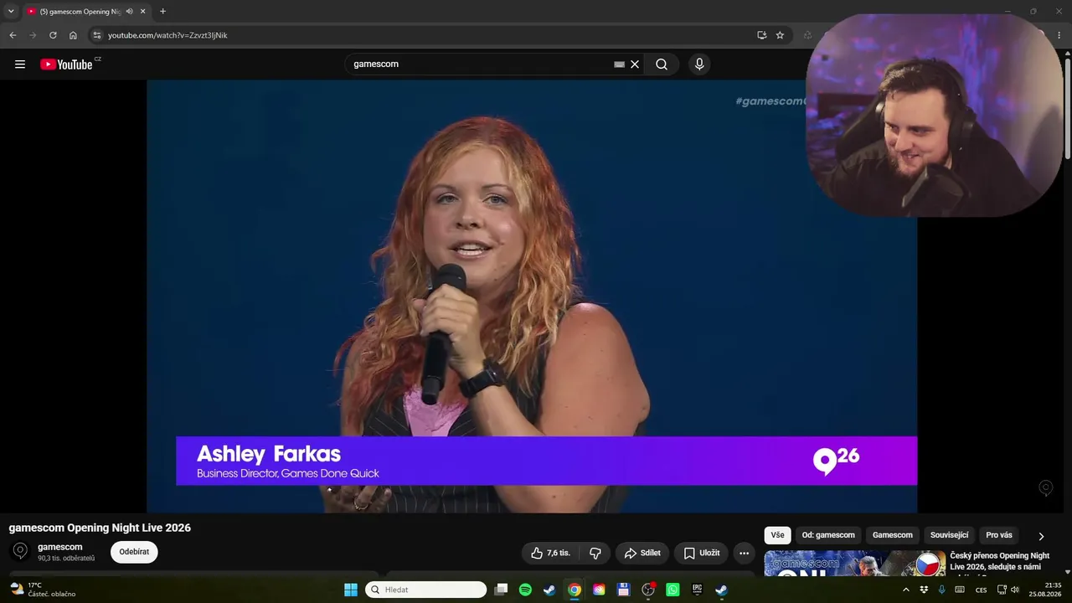Start voice search with the microphone
The image size is (1072, 603).
699,64
